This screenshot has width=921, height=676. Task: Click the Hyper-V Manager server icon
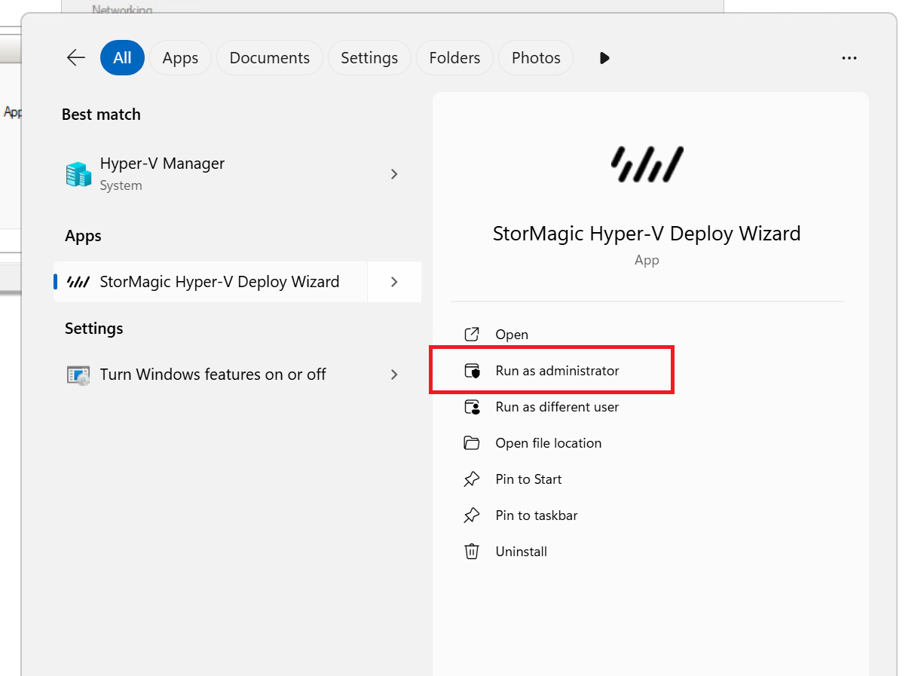[78, 174]
